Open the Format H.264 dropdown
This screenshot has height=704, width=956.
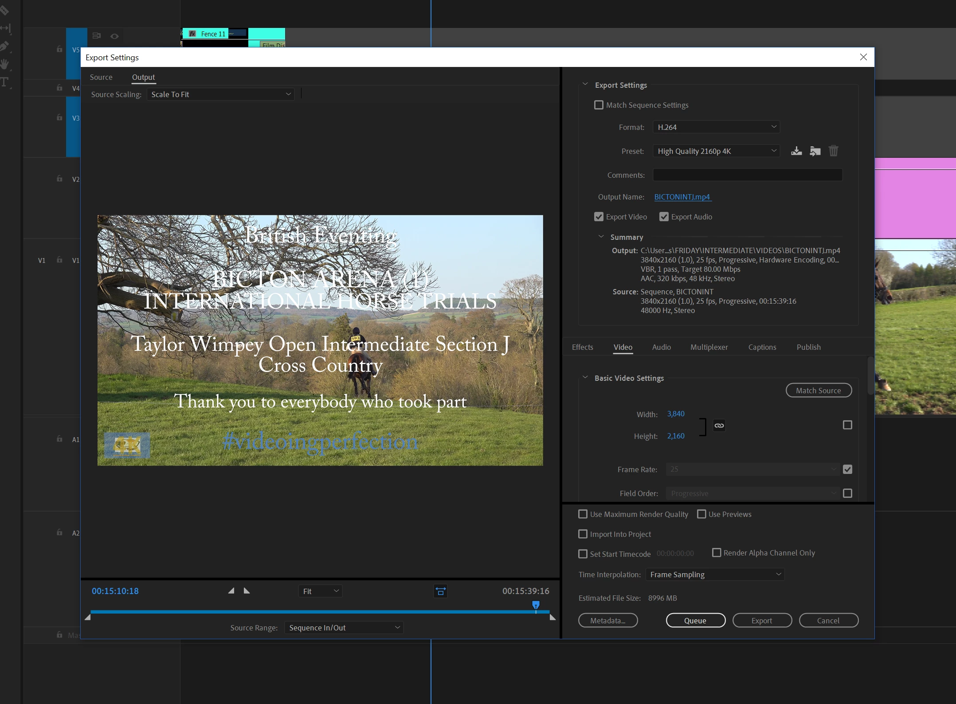coord(716,127)
